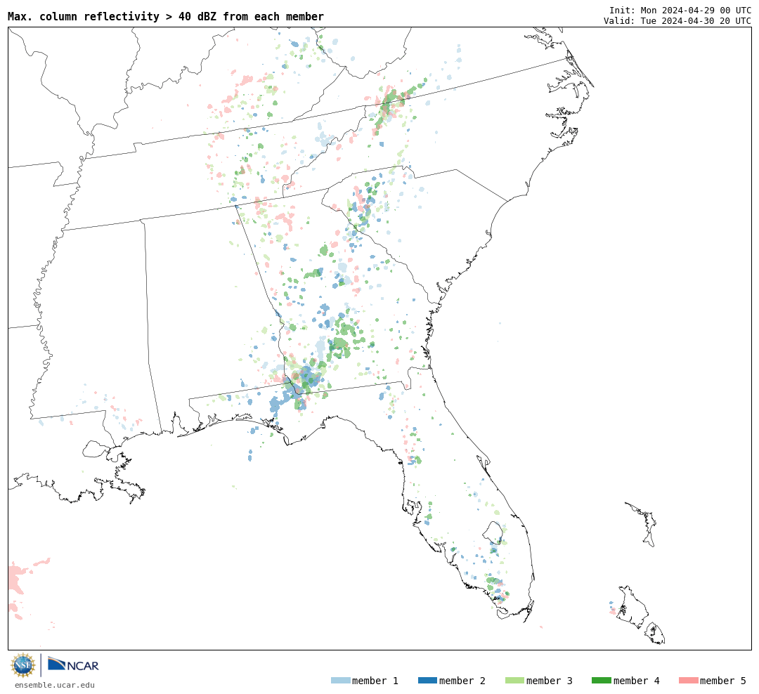This screenshot has height=694, width=759.
Task: Click the 'Init: Mon 2024-04-29 00 UTC' text
Action: 680,10
